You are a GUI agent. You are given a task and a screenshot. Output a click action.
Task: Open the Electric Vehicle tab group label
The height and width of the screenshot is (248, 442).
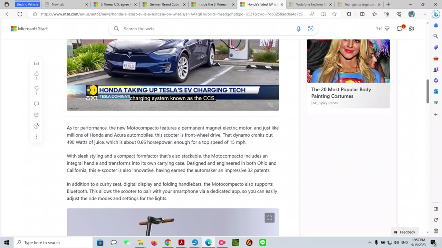click(28, 4)
